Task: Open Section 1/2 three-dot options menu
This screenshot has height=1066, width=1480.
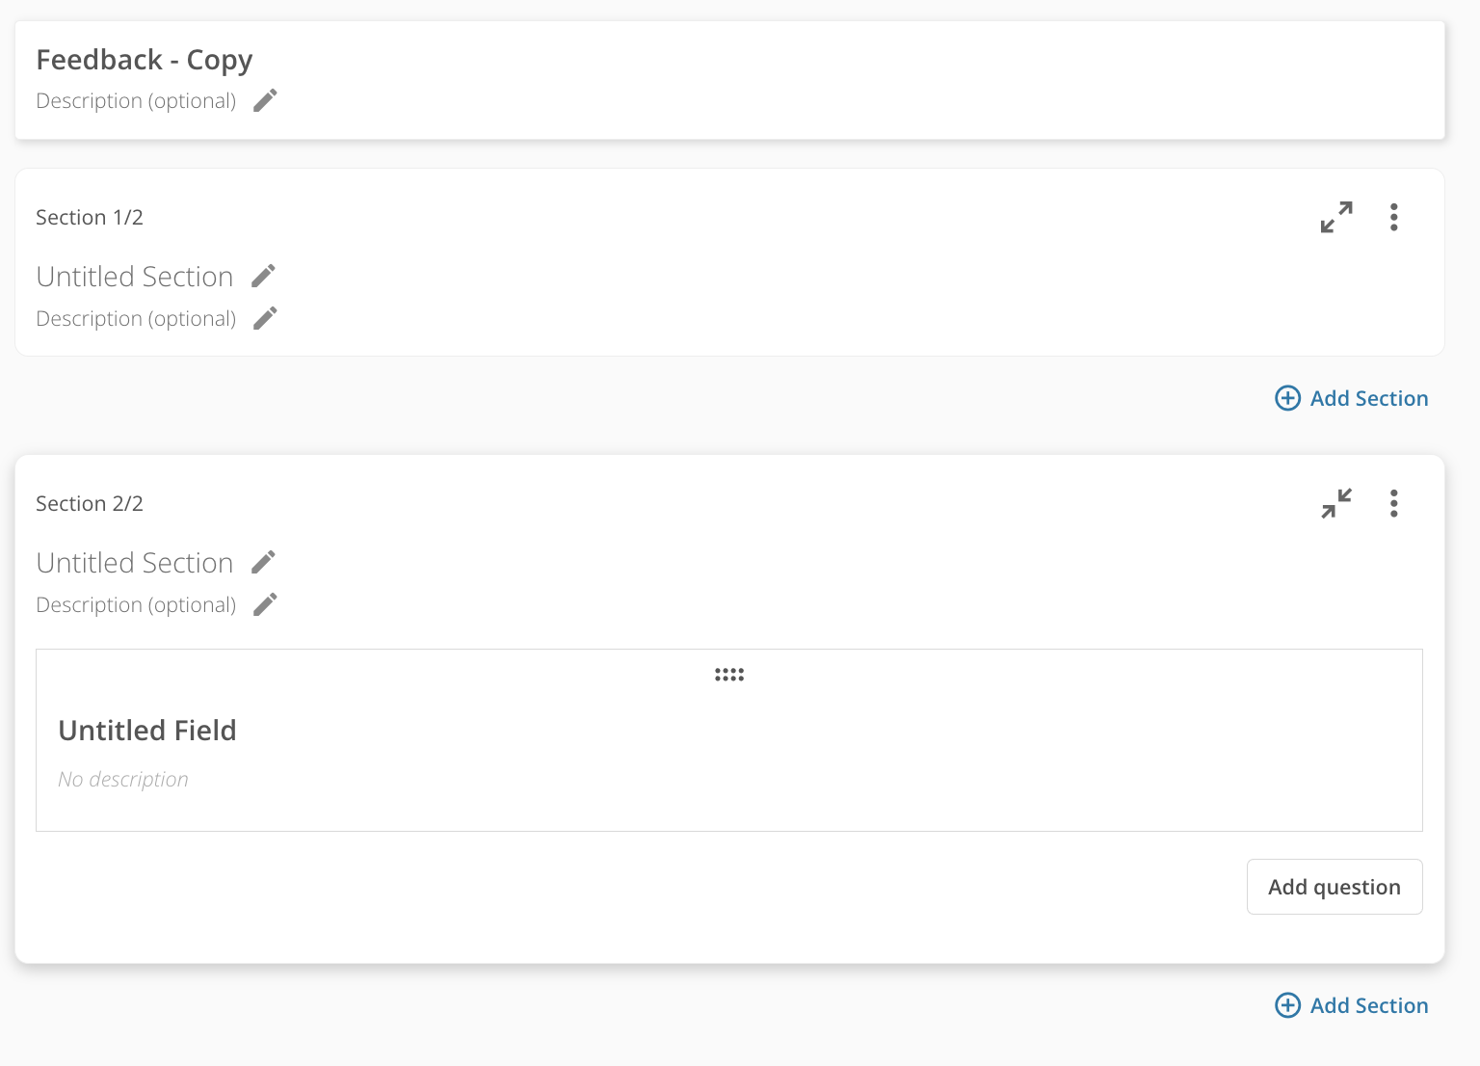Action: [x=1393, y=217]
